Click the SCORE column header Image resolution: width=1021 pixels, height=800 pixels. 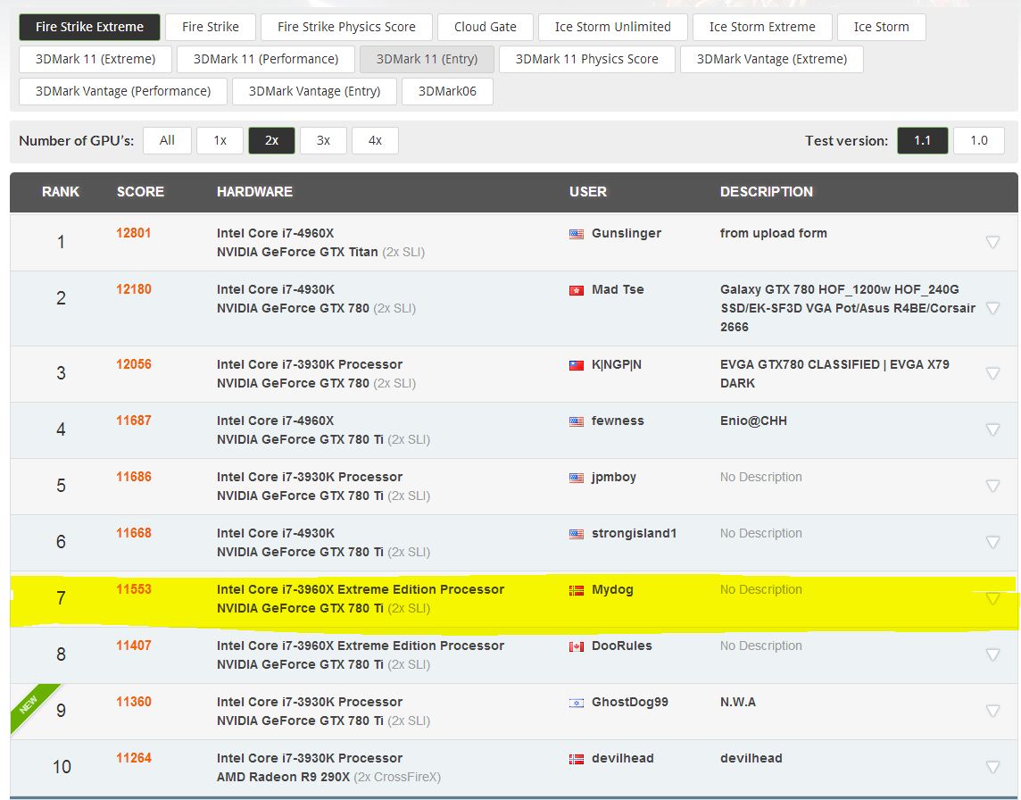pyautogui.click(x=140, y=192)
